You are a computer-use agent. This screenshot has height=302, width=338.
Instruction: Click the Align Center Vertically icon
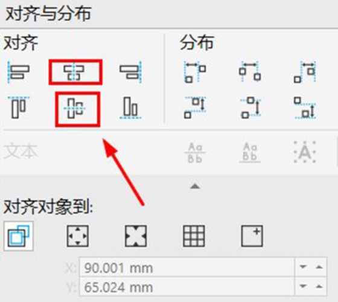(75, 109)
